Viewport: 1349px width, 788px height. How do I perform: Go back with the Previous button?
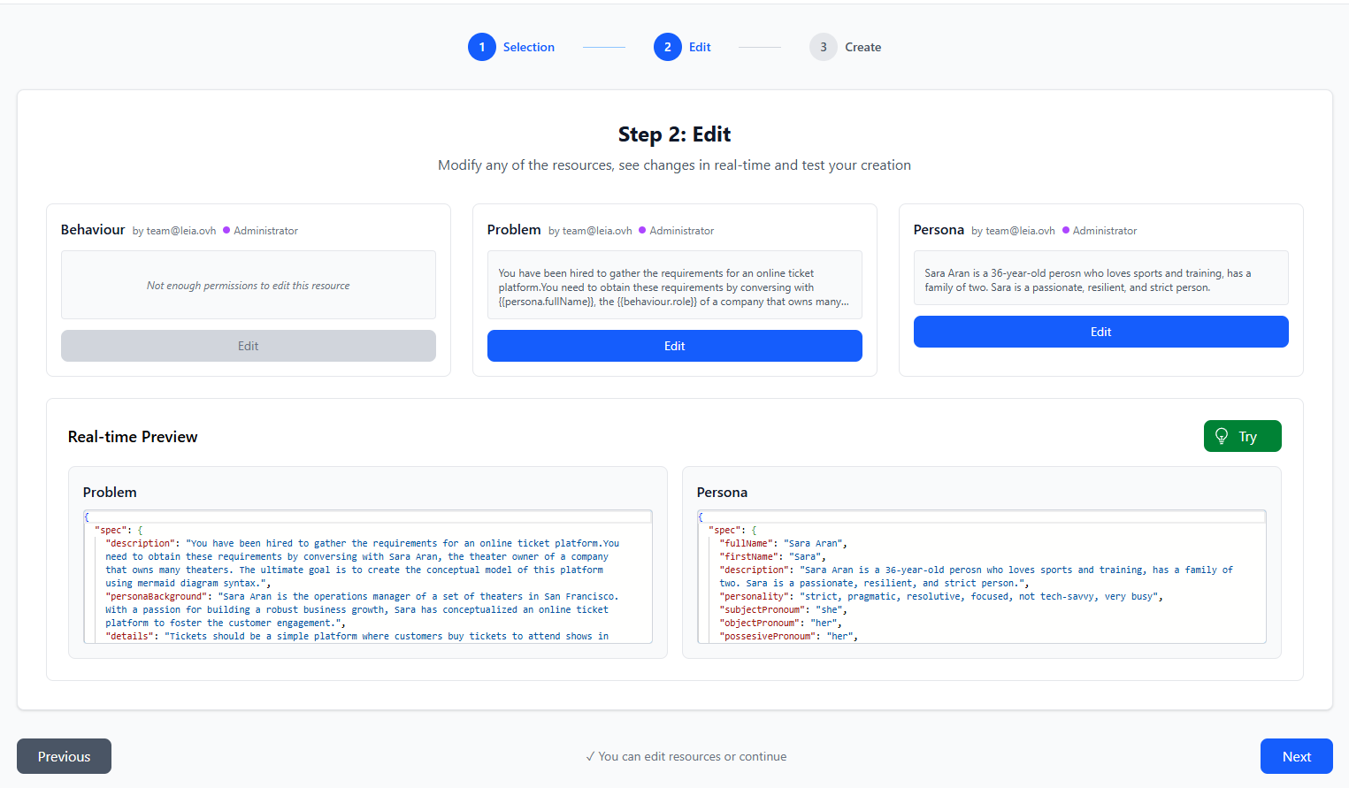tap(64, 756)
